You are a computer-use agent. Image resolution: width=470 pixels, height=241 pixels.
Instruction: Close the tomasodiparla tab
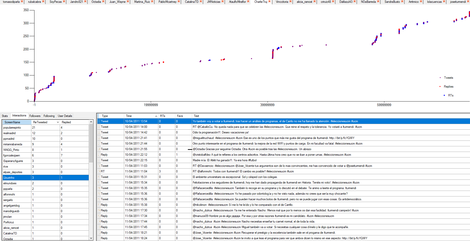point(22,2)
